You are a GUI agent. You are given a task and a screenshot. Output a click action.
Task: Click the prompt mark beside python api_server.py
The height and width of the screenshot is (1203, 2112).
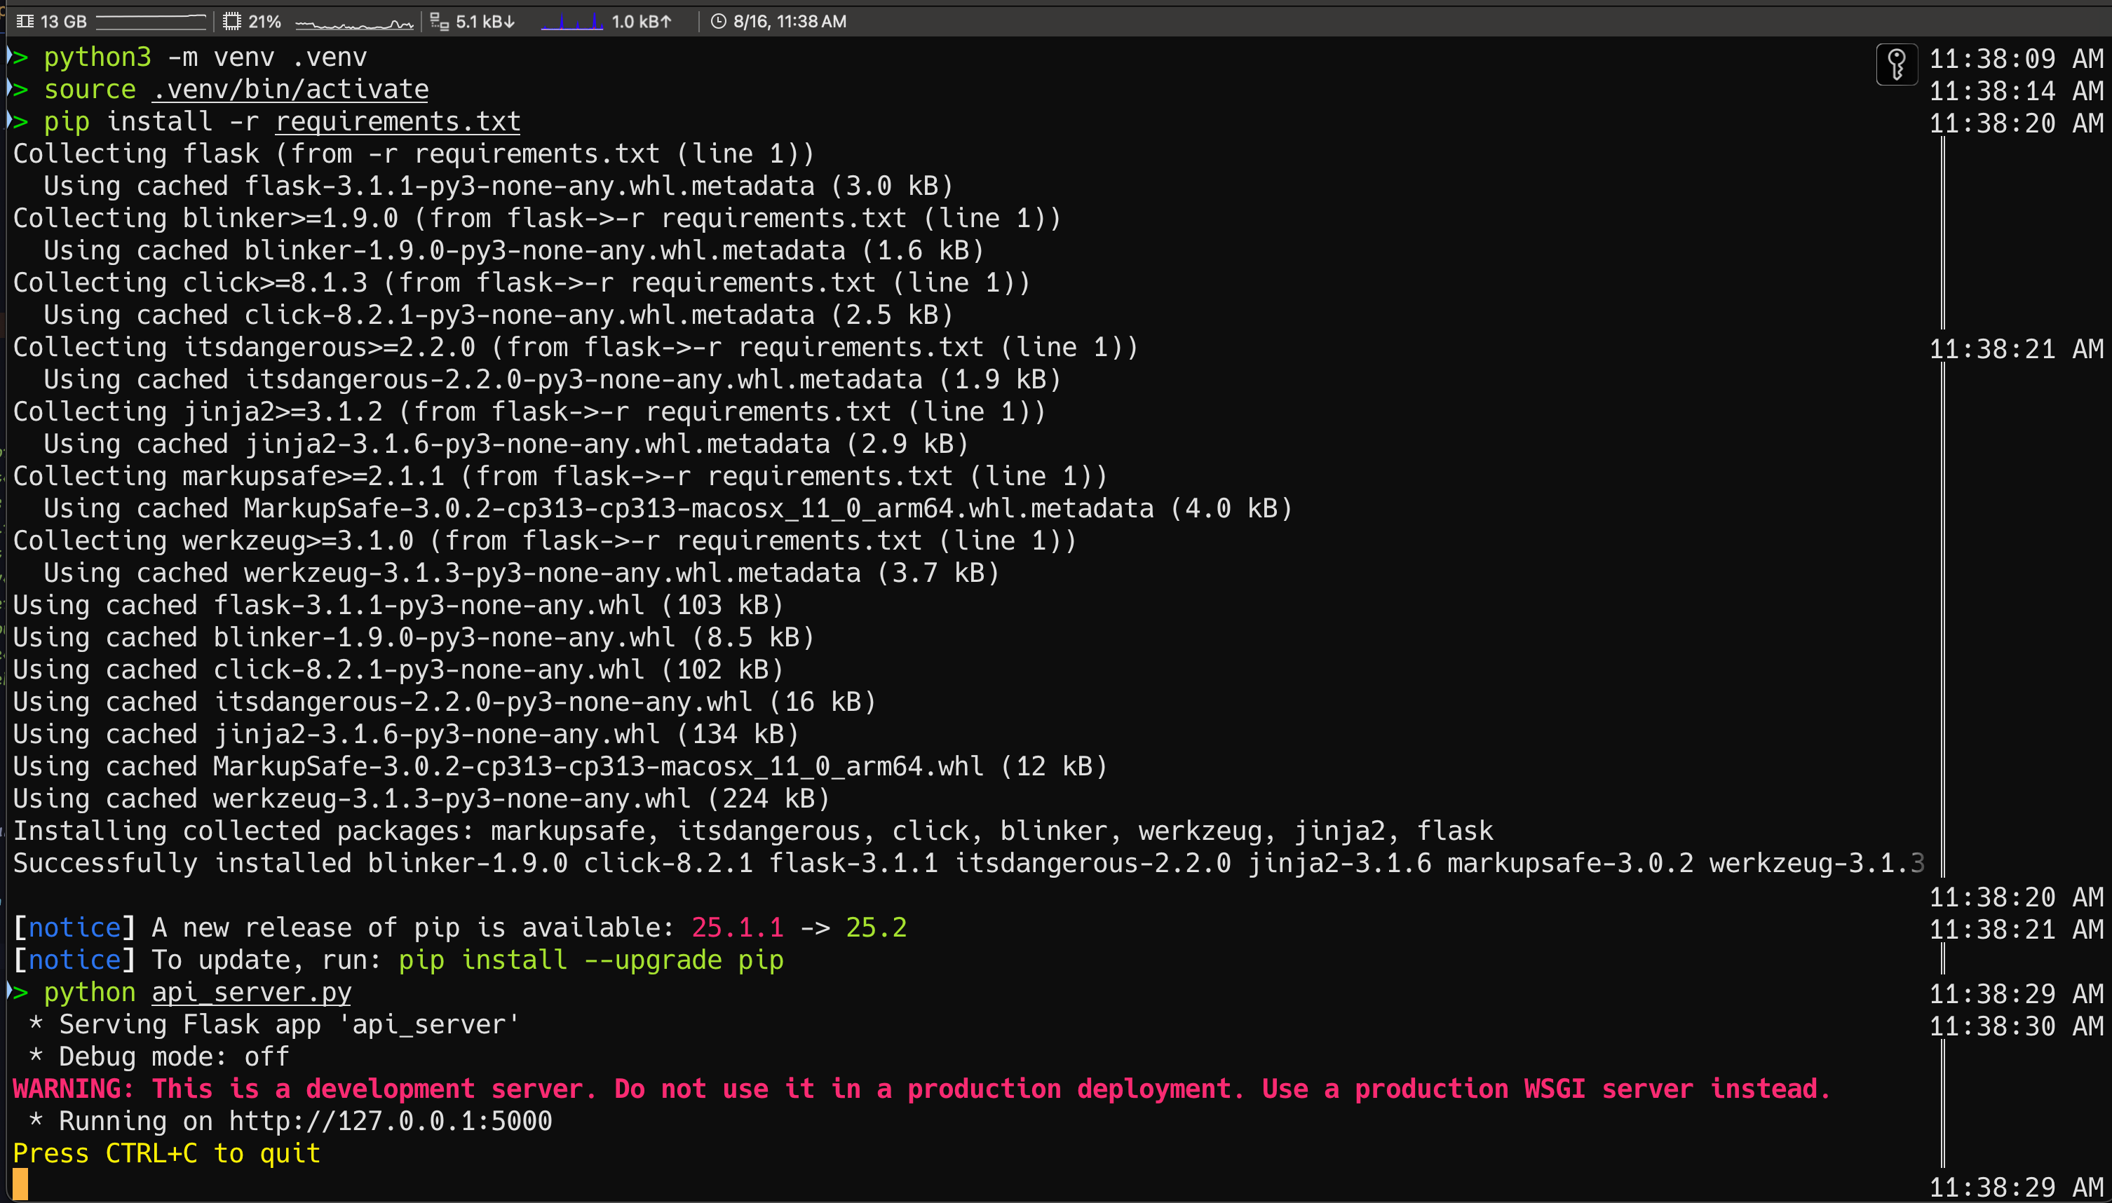(x=18, y=991)
